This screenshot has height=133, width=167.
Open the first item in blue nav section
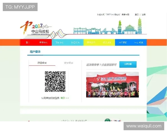pos(123,42)
